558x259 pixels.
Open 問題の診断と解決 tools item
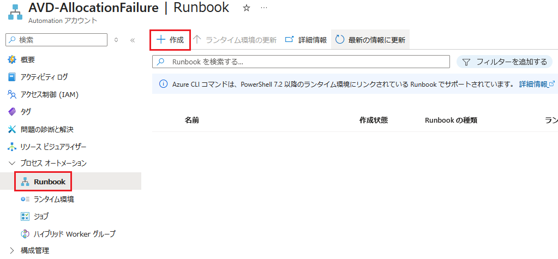click(x=46, y=129)
